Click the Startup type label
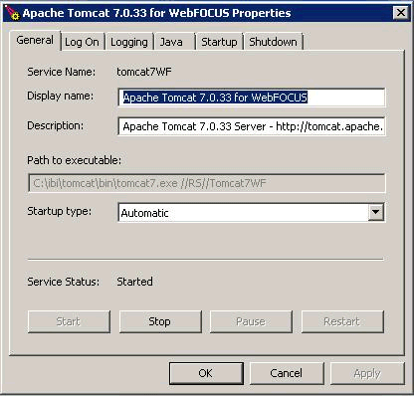Image resolution: width=414 pixels, height=396 pixels. point(60,211)
